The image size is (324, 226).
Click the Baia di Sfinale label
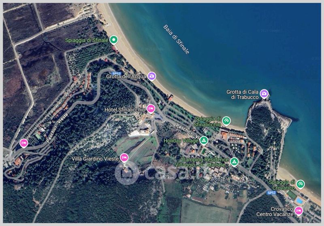tap(176, 39)
